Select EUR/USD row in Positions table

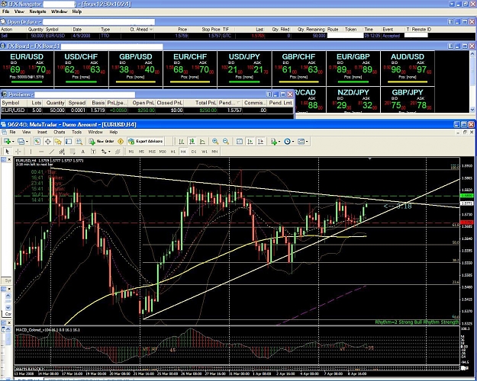tap(147, 110)
